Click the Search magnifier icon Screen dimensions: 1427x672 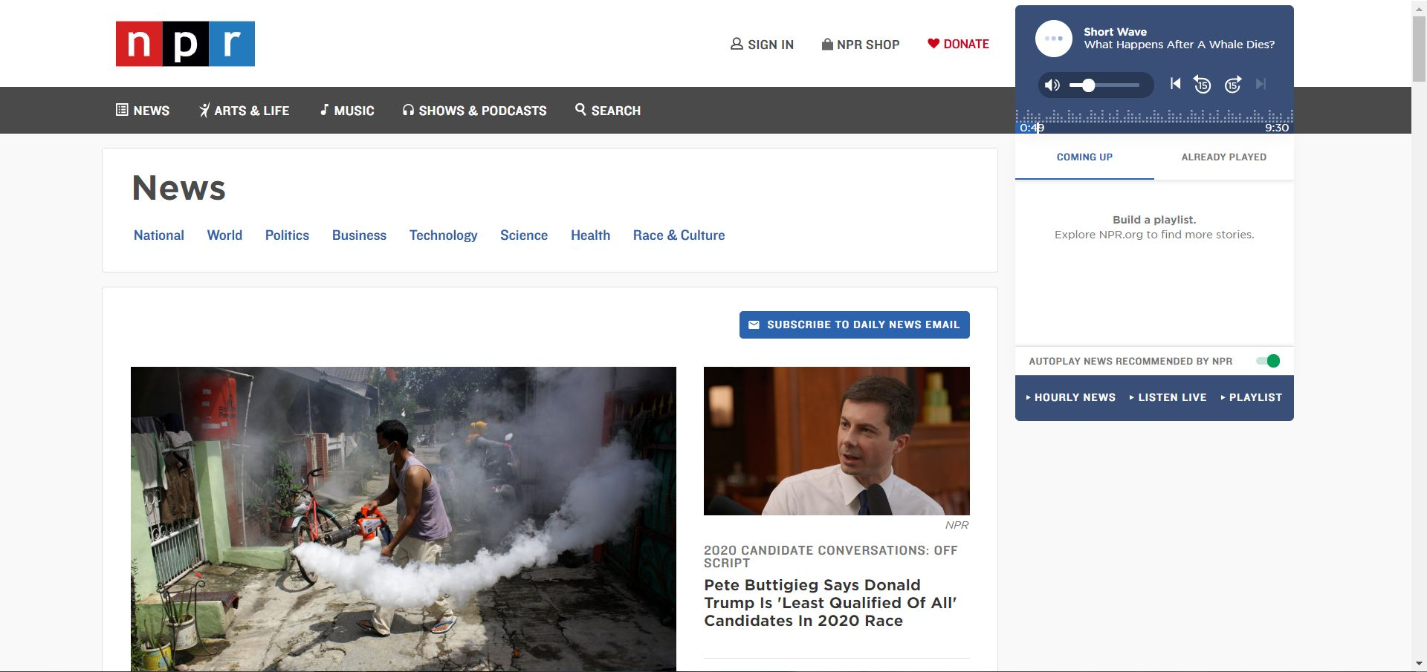(580, 109)
